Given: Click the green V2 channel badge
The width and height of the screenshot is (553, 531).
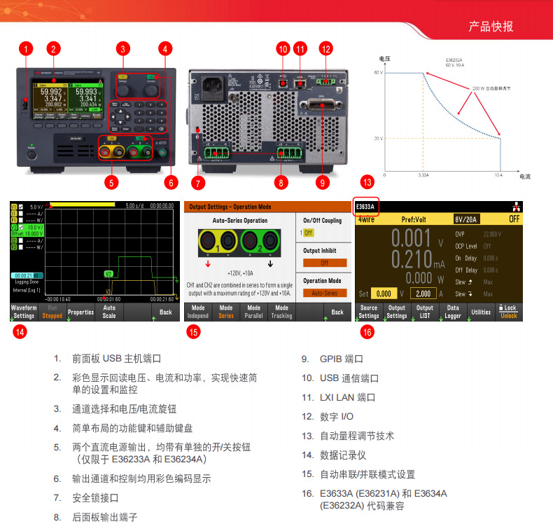Looking at the screenshot, I should (14, 227).
